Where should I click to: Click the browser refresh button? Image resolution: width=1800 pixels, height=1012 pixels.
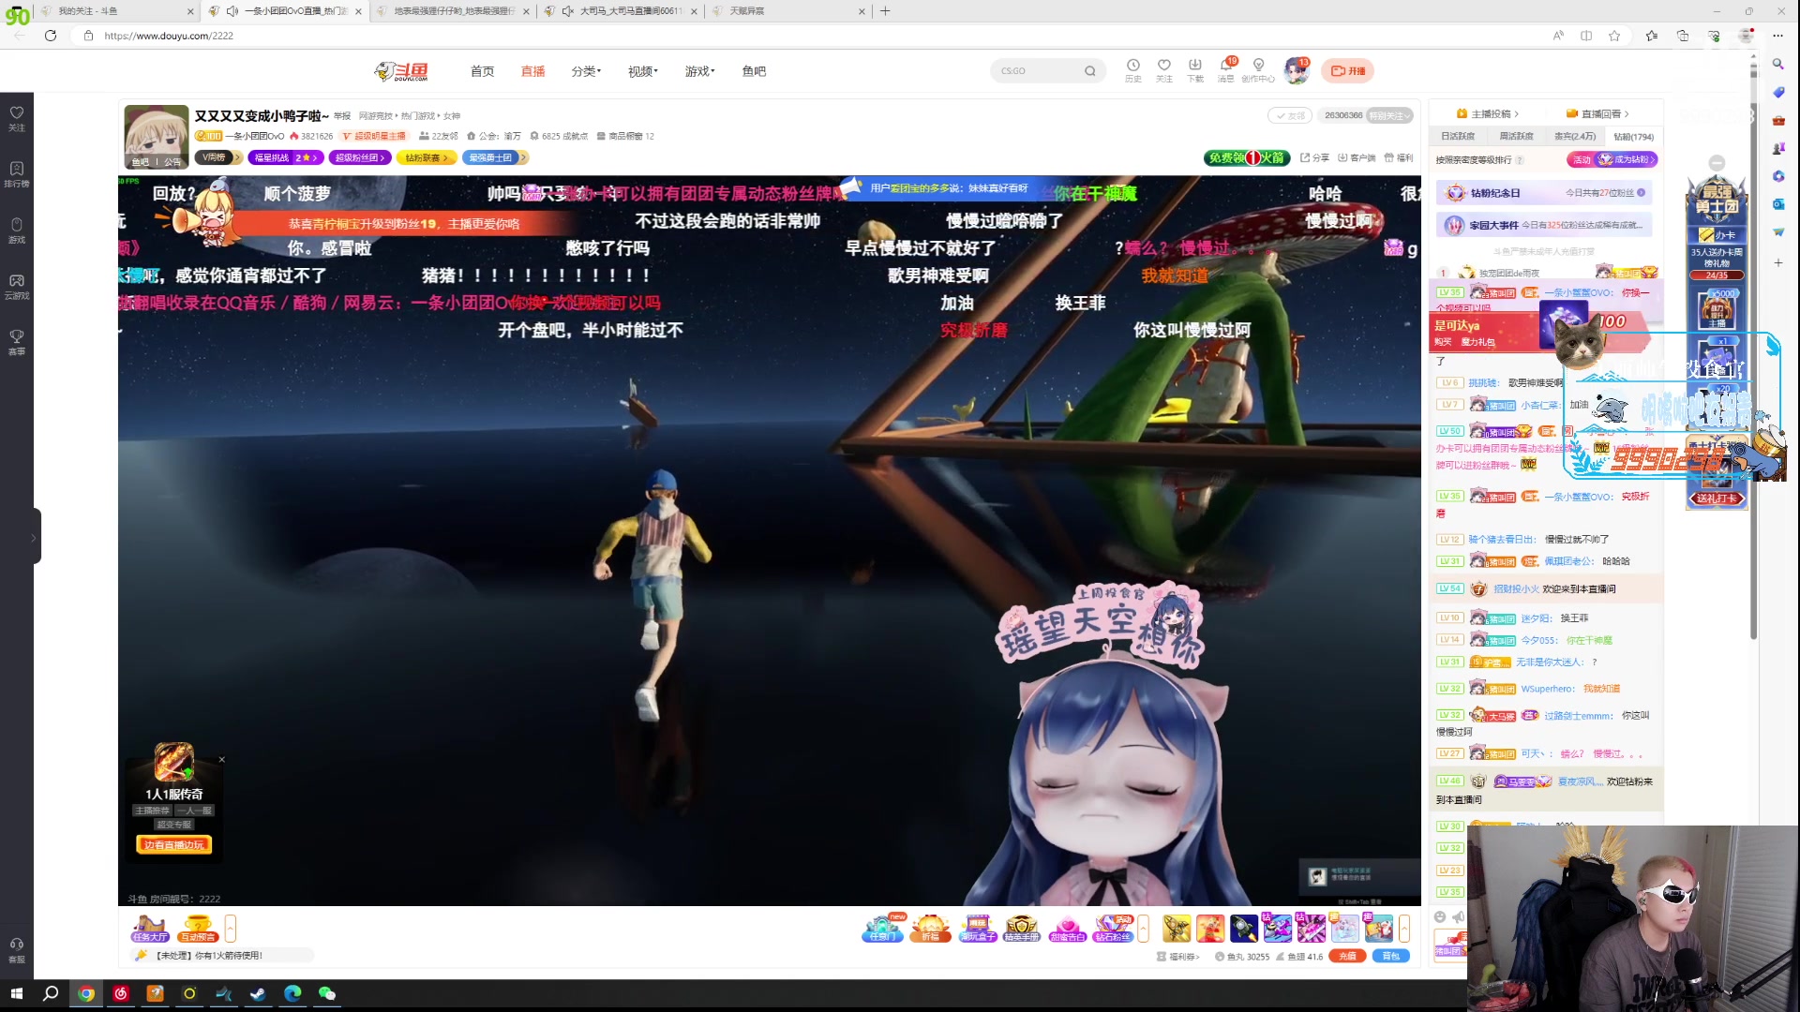(51, 36)
